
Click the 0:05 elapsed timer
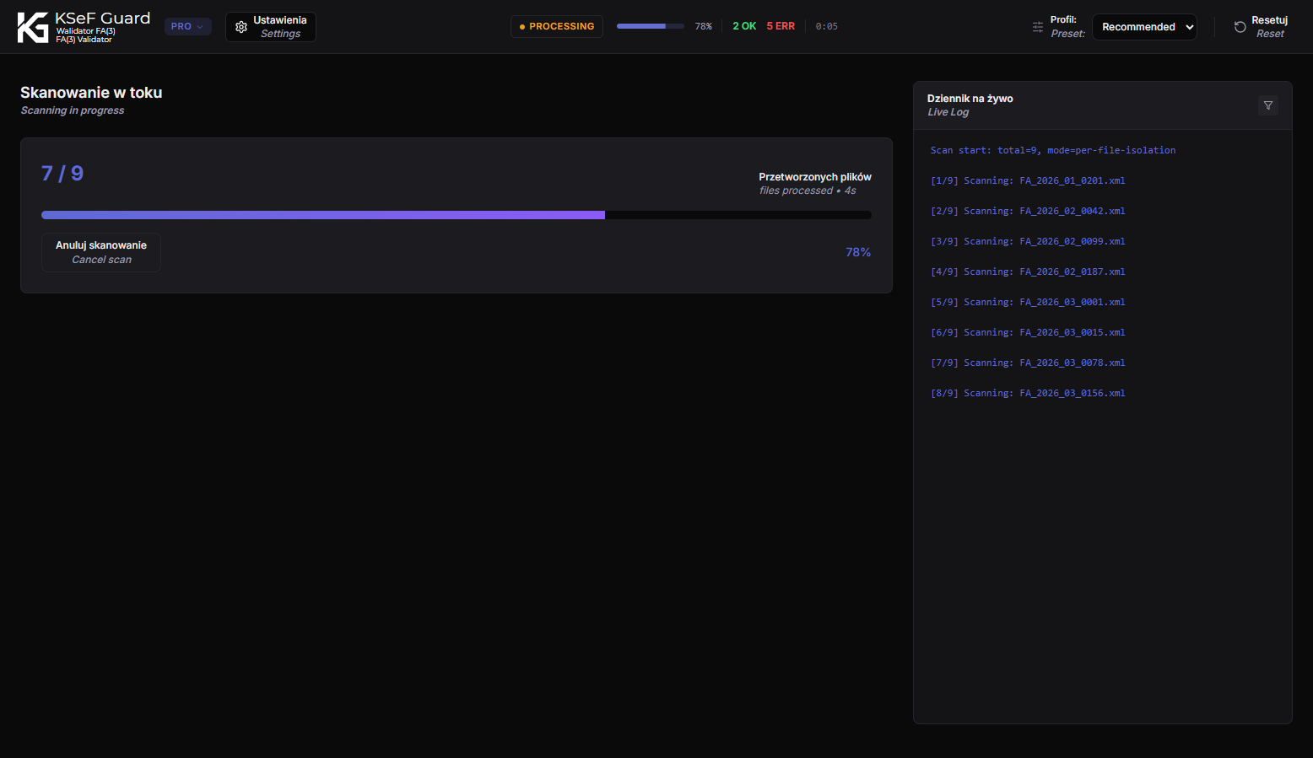(x=827, y=26)
